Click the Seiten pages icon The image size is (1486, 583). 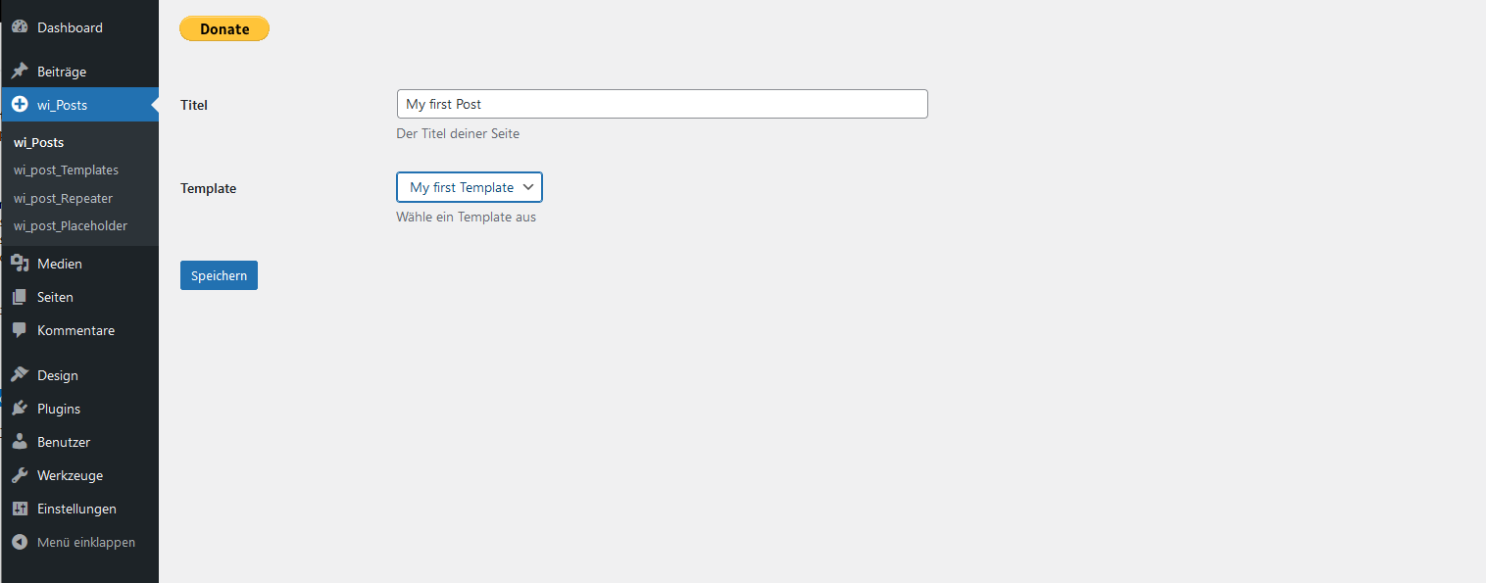[x=20, y=297]
